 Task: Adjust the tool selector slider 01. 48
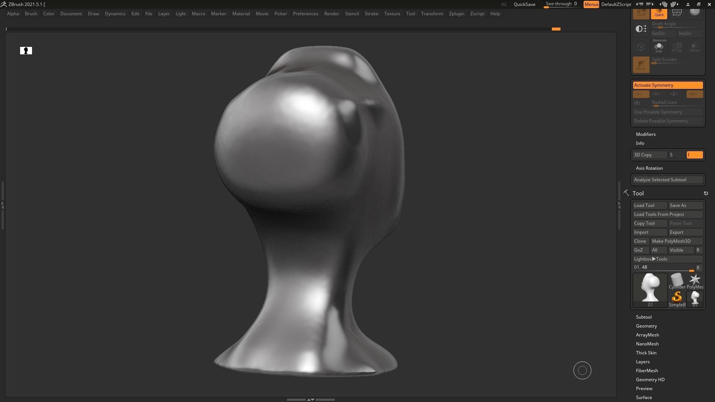[664, 268]
